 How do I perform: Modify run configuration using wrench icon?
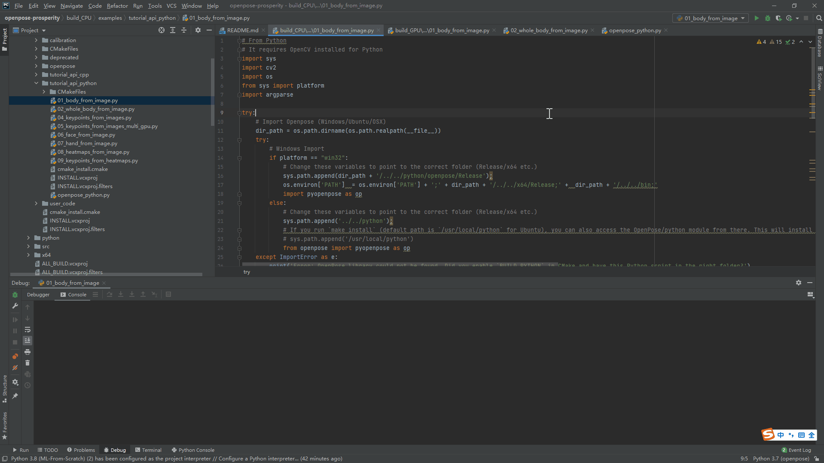click(15, 306)
